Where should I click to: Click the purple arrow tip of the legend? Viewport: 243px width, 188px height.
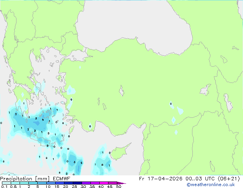pyautogui.click(x=121, y=183)
